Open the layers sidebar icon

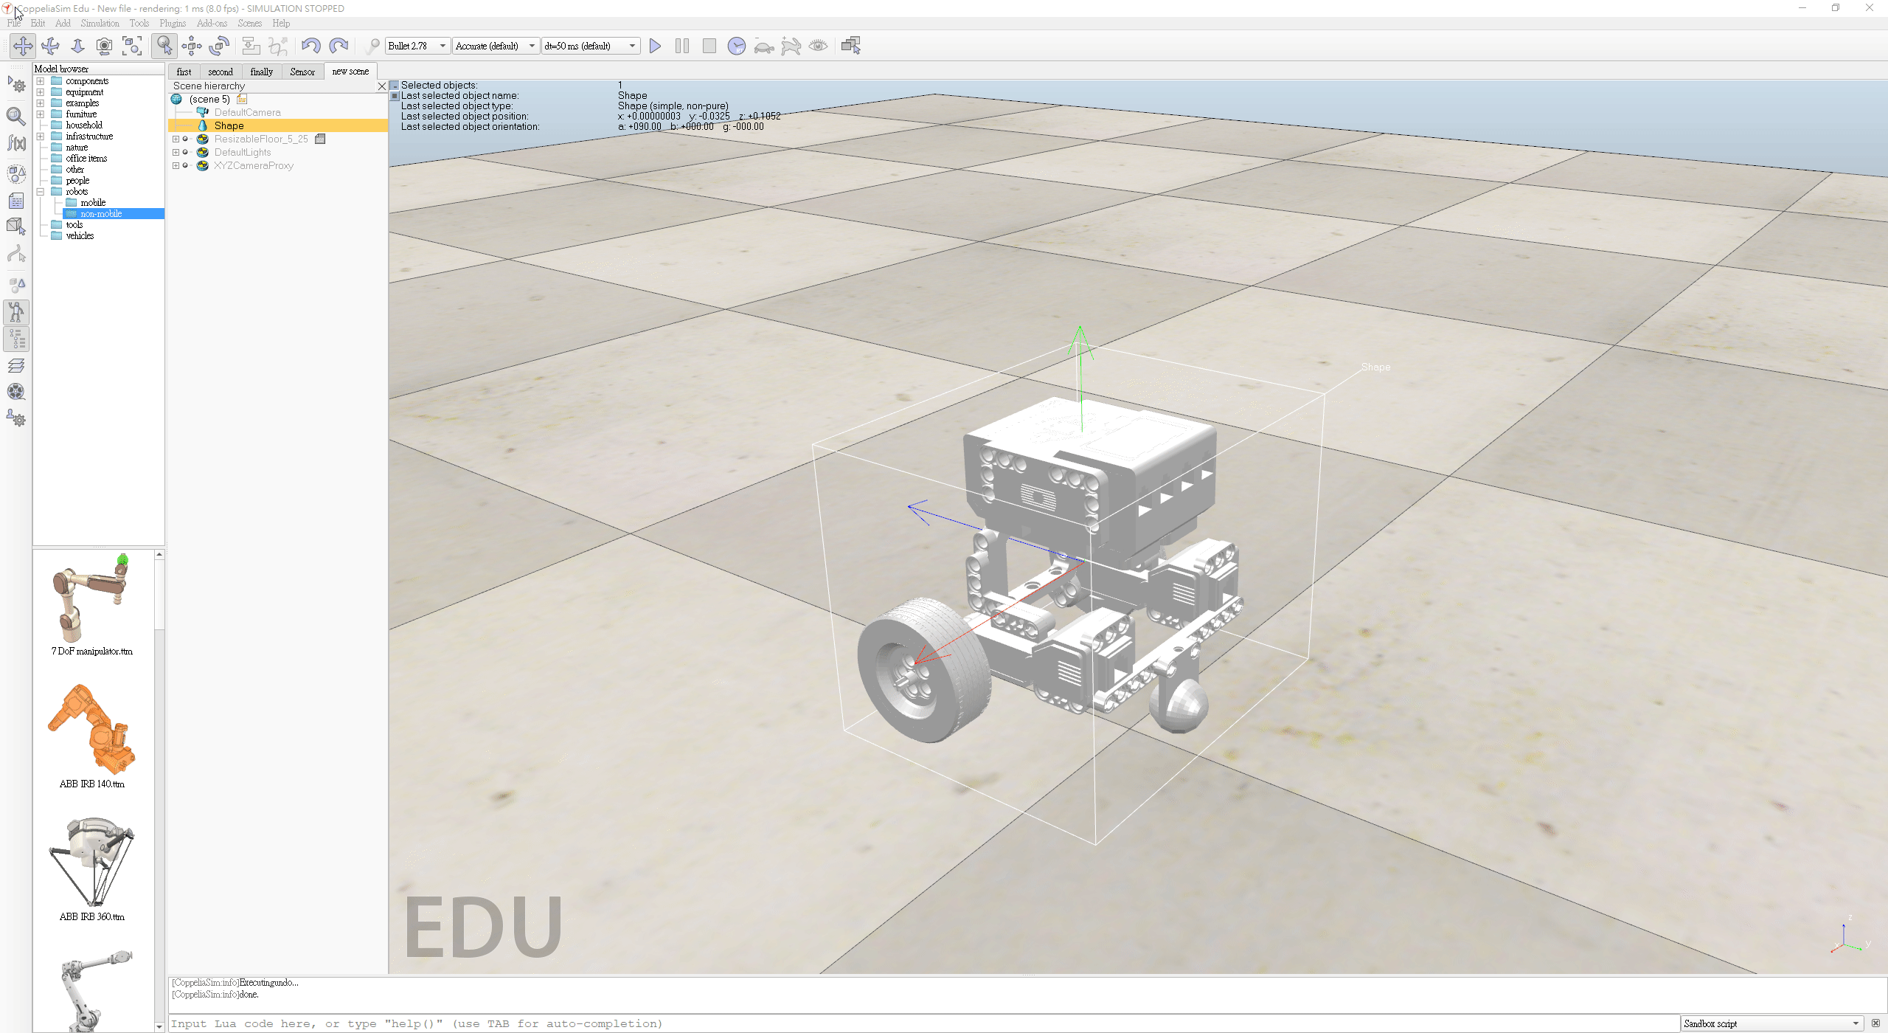click(x=16, y=366)
